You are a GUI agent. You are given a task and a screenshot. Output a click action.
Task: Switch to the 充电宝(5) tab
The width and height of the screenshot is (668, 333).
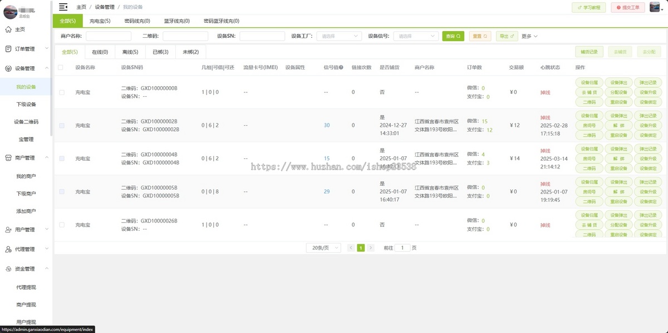pos(100,20)
